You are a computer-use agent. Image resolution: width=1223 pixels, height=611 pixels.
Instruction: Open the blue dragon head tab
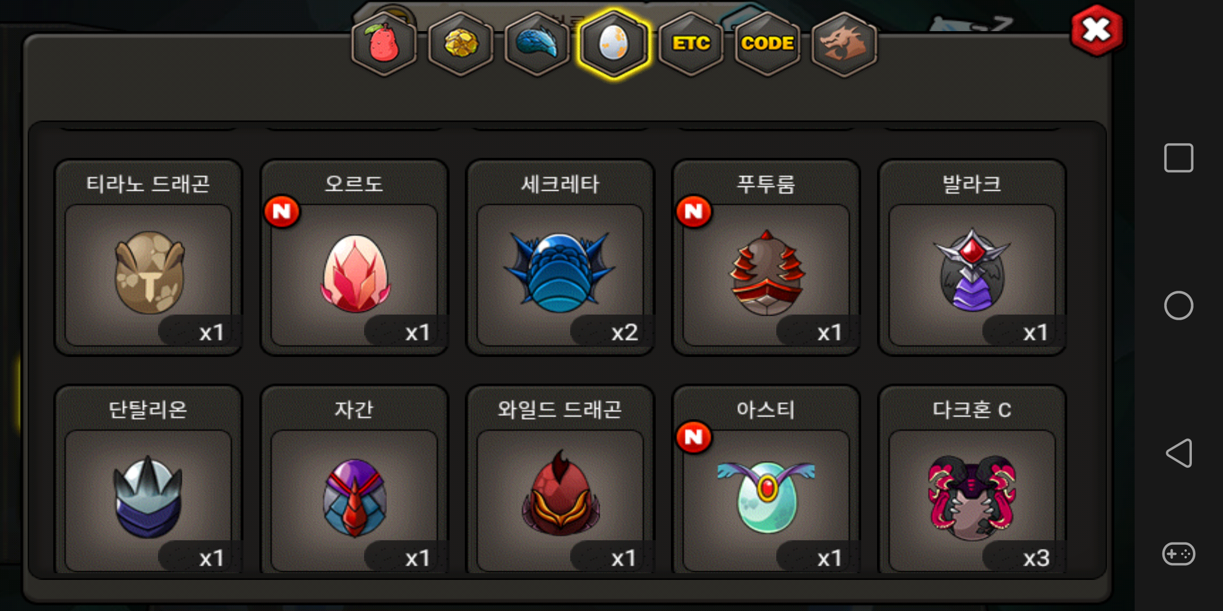tap(537, 44)
